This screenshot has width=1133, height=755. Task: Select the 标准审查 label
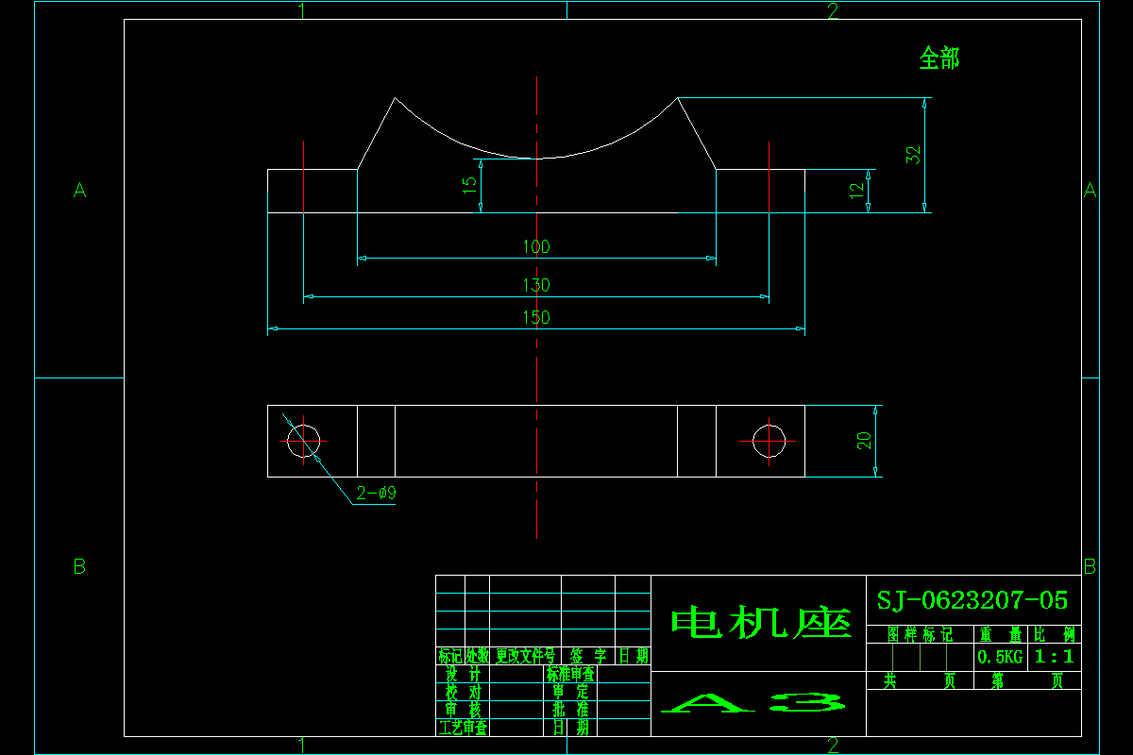point(570,674)
